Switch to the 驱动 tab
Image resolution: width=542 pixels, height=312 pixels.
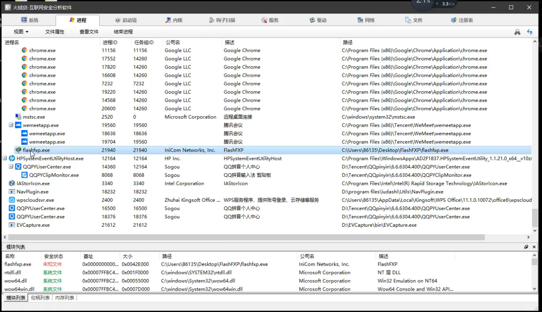[x=318, y=20]
